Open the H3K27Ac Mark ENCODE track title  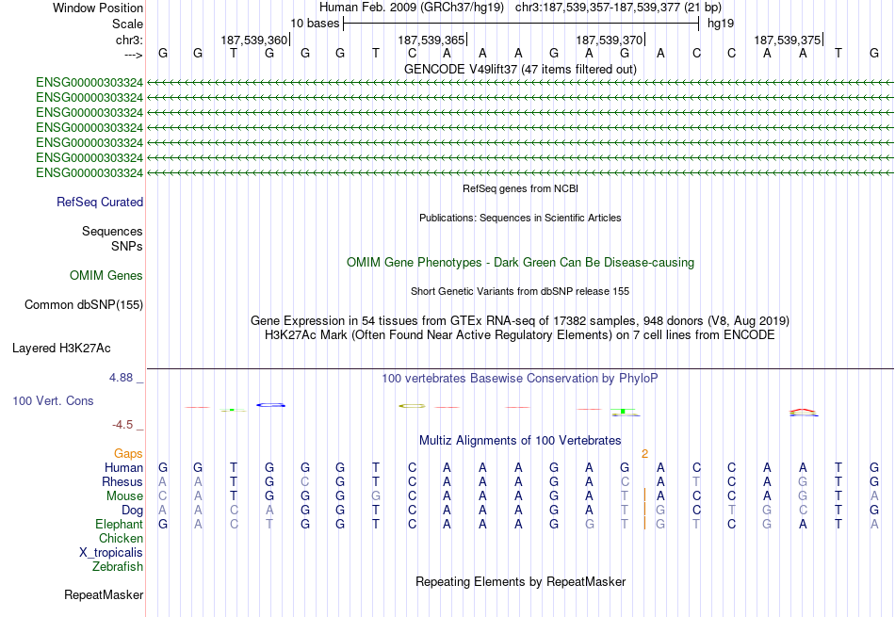point(520,335)
